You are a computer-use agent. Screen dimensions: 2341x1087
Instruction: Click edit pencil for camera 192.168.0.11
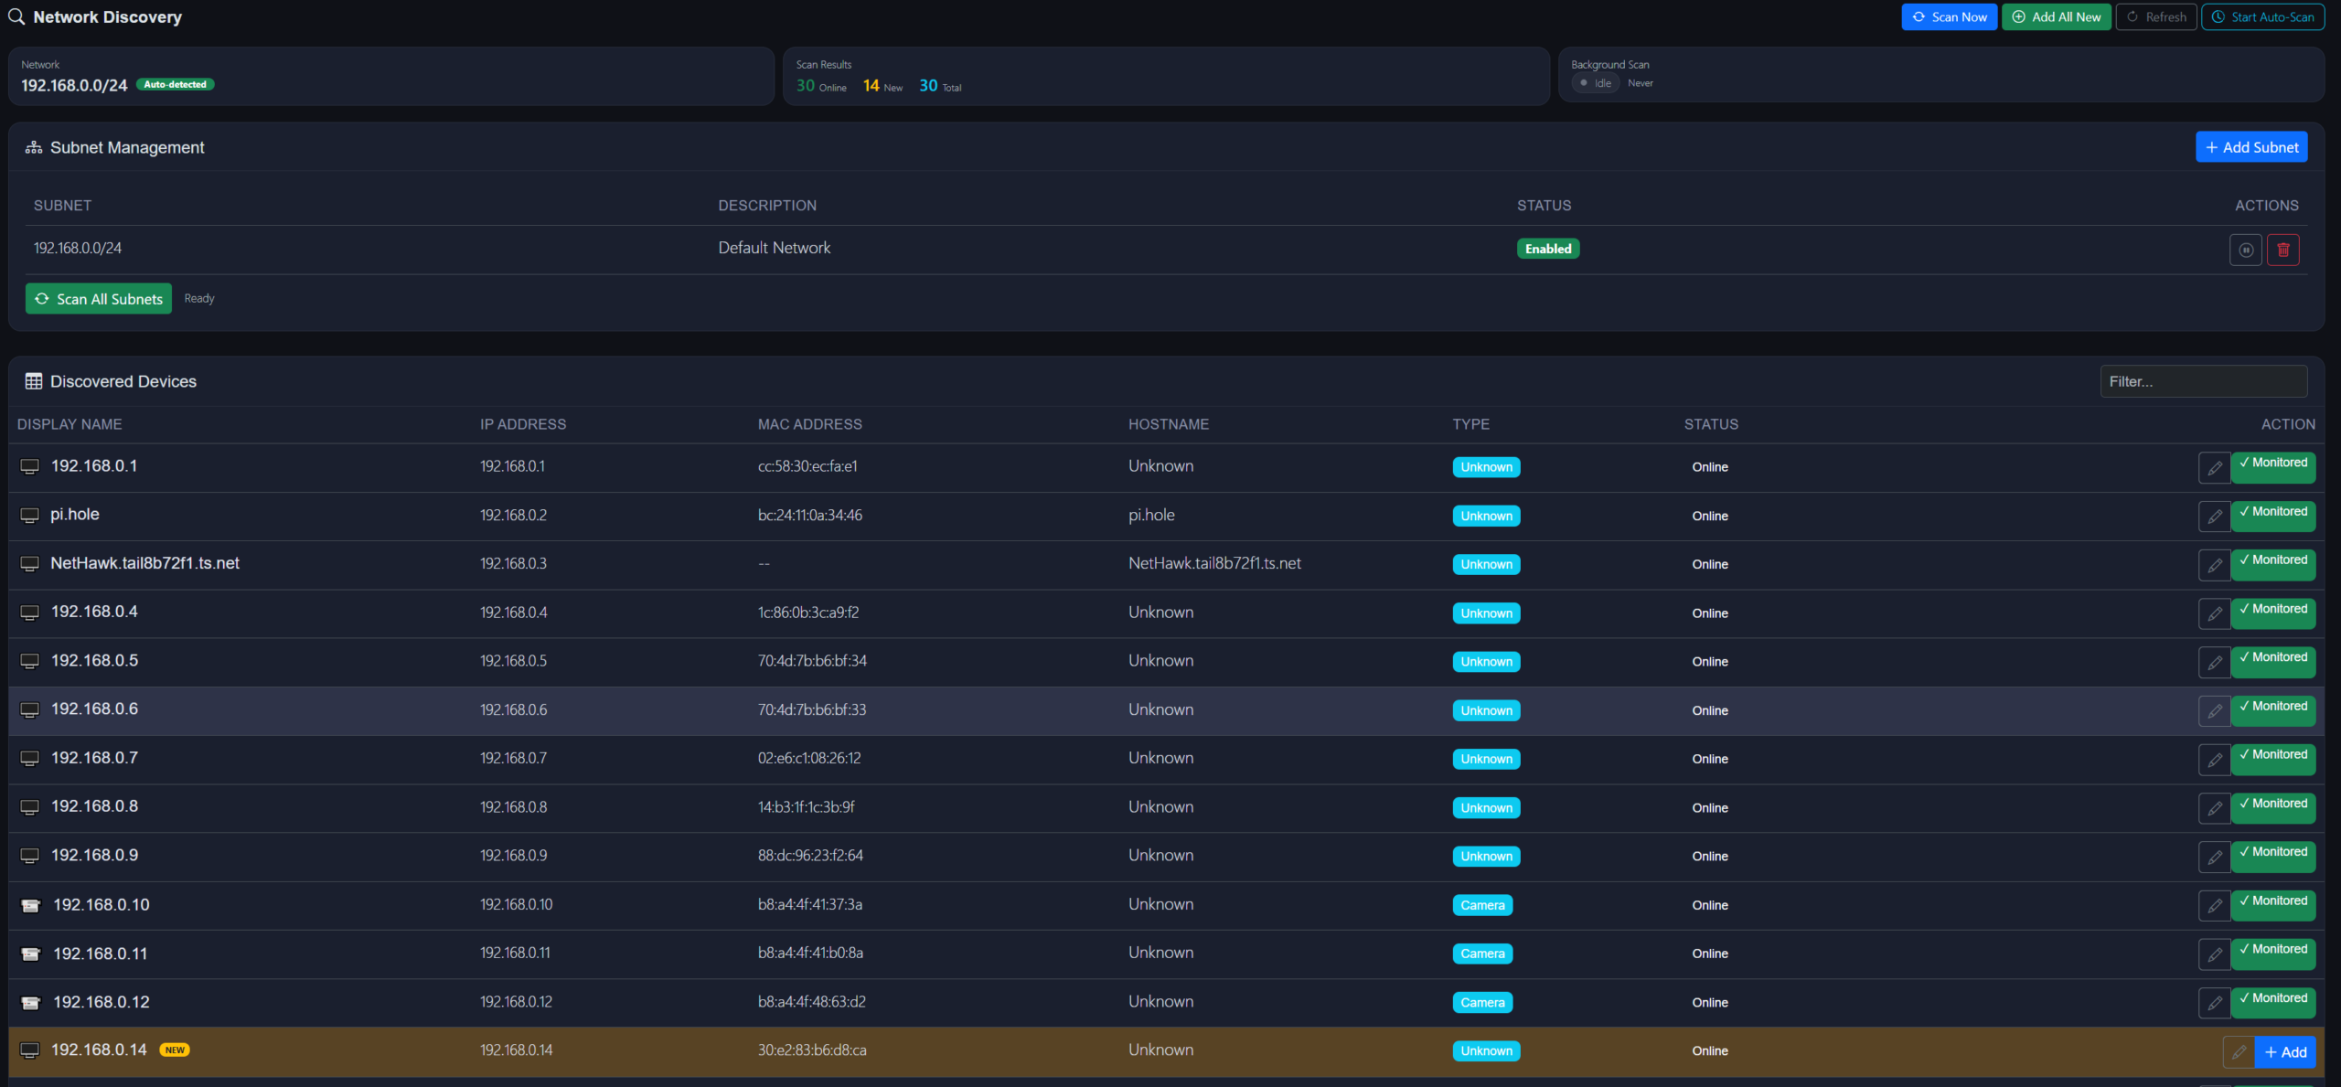point(2214,954)
